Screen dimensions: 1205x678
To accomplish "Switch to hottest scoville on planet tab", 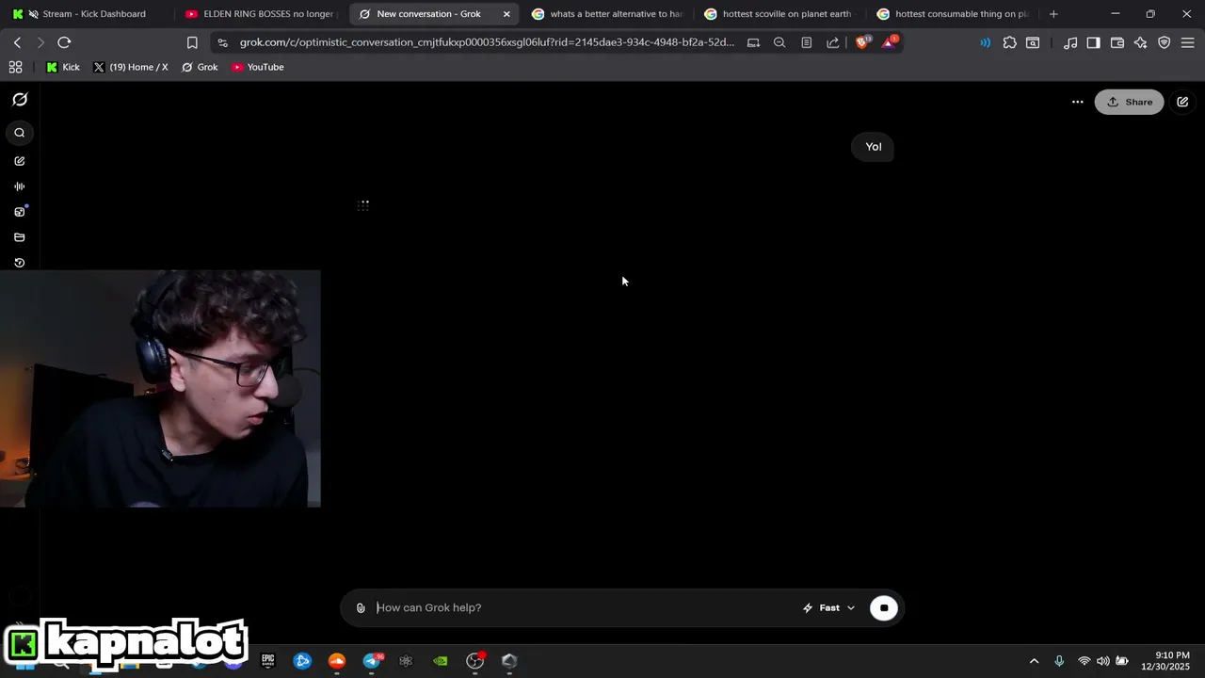I will [x=779, y=14].
